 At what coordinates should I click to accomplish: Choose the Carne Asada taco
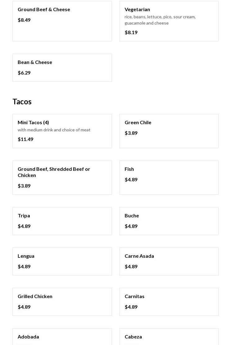[169, 261]
